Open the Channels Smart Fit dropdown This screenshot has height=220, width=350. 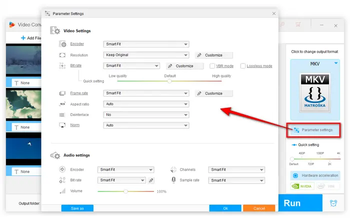pyautogui.click(x=236, y=169)
